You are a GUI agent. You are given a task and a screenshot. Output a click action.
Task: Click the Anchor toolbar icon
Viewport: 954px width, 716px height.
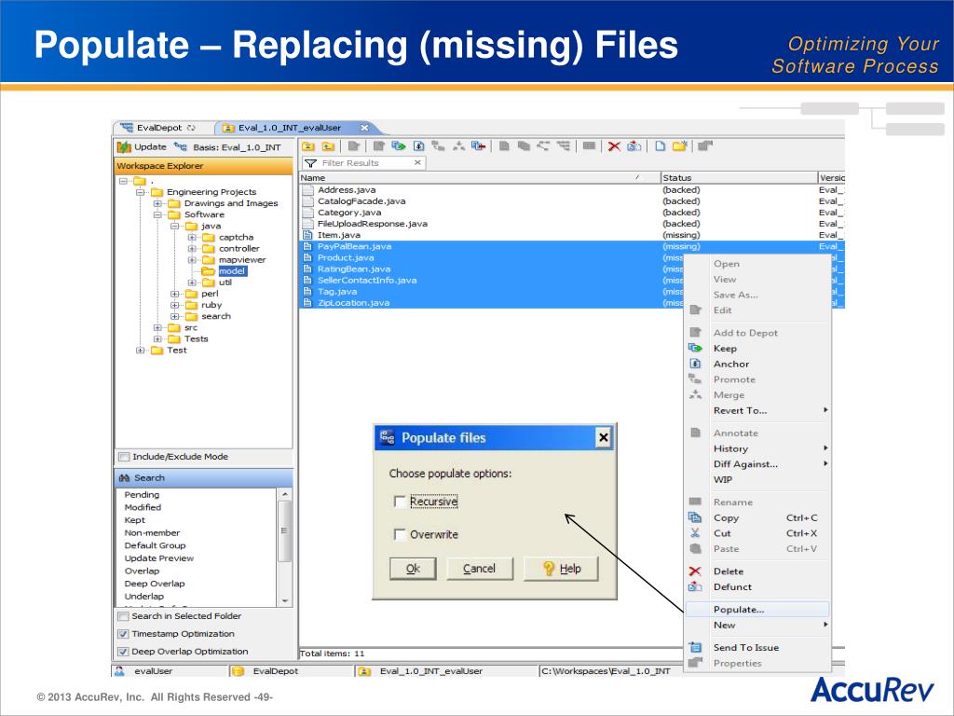(418, 146)
